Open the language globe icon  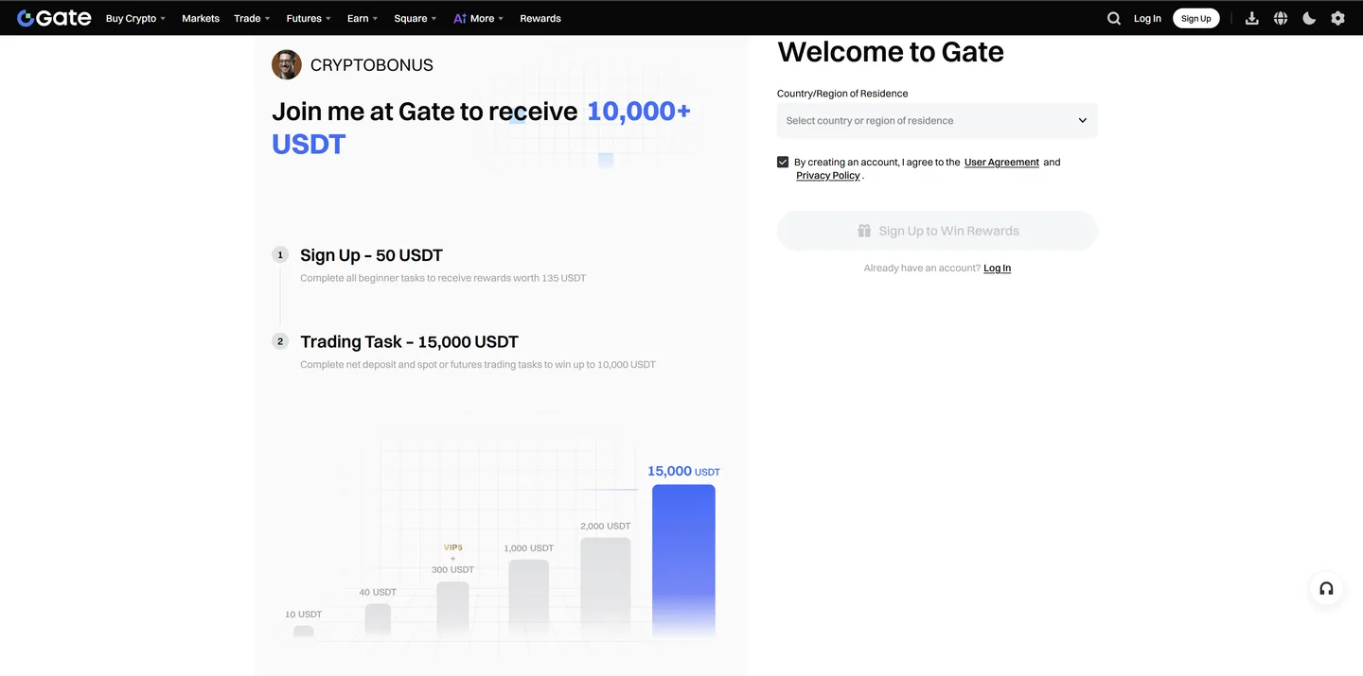[x=1281, y=18]
